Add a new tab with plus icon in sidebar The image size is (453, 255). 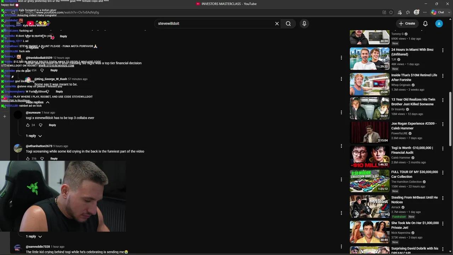5,116
